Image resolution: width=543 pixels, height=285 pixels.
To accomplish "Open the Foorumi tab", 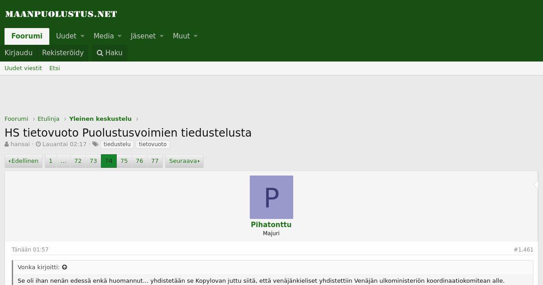I will [27, 36].
